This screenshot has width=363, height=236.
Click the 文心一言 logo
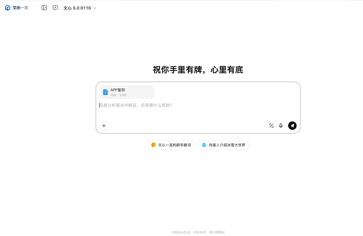(8, 7)
